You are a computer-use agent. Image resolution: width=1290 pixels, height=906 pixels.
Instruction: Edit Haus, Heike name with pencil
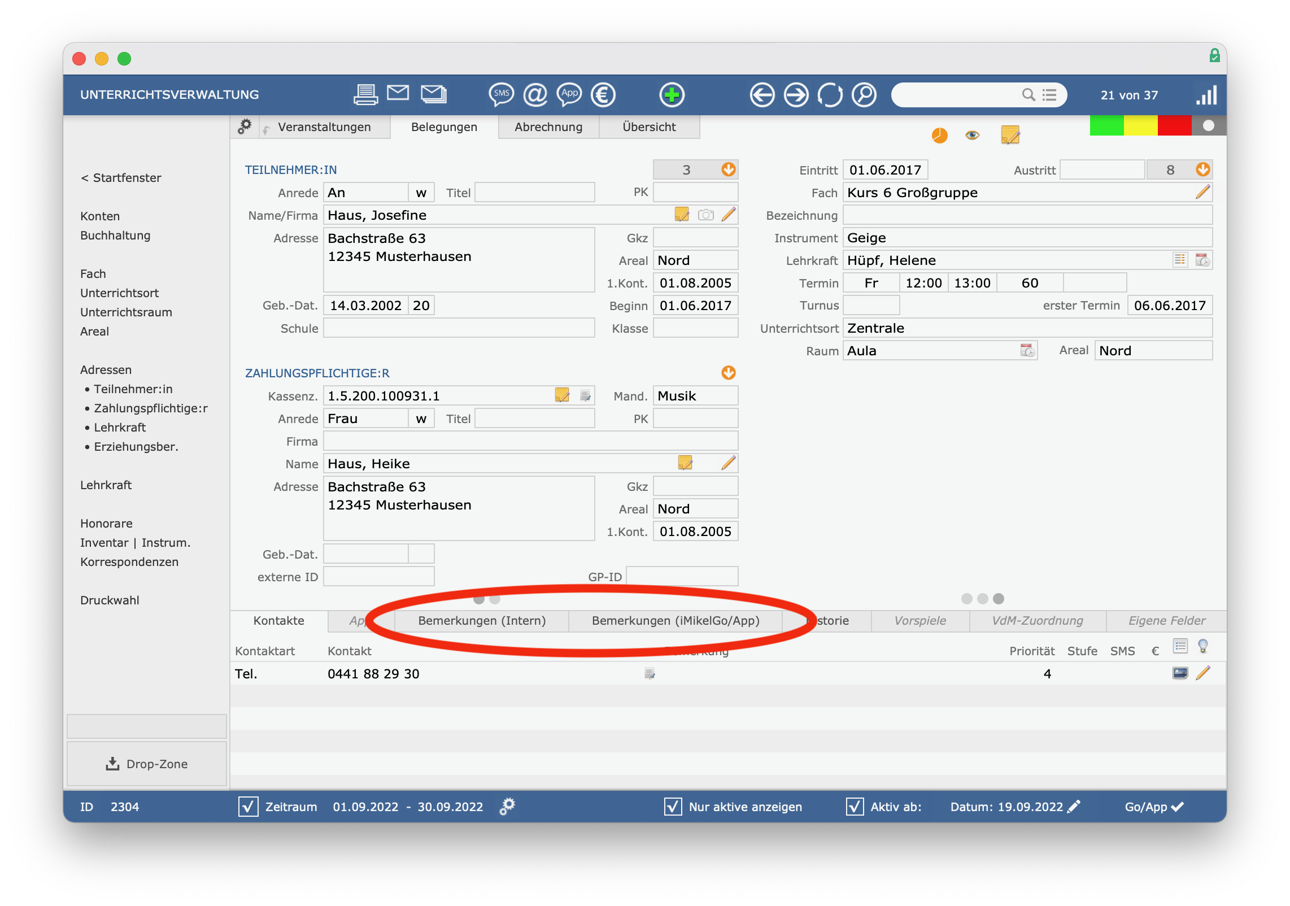pyautogui.click(x=729, y=463)
